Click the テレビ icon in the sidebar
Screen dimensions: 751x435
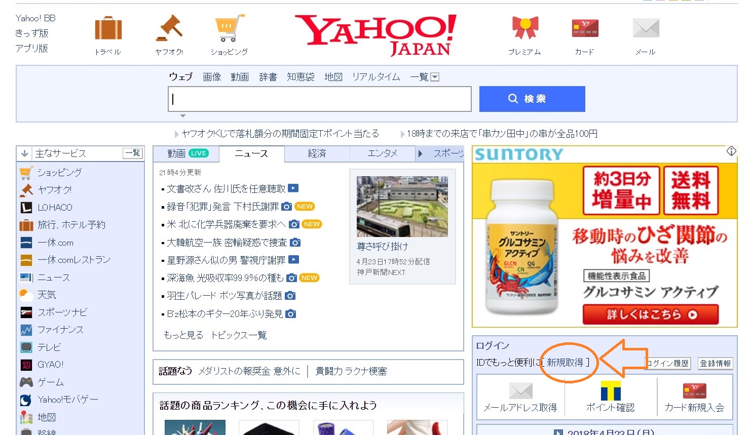click(x=26, y=347)
